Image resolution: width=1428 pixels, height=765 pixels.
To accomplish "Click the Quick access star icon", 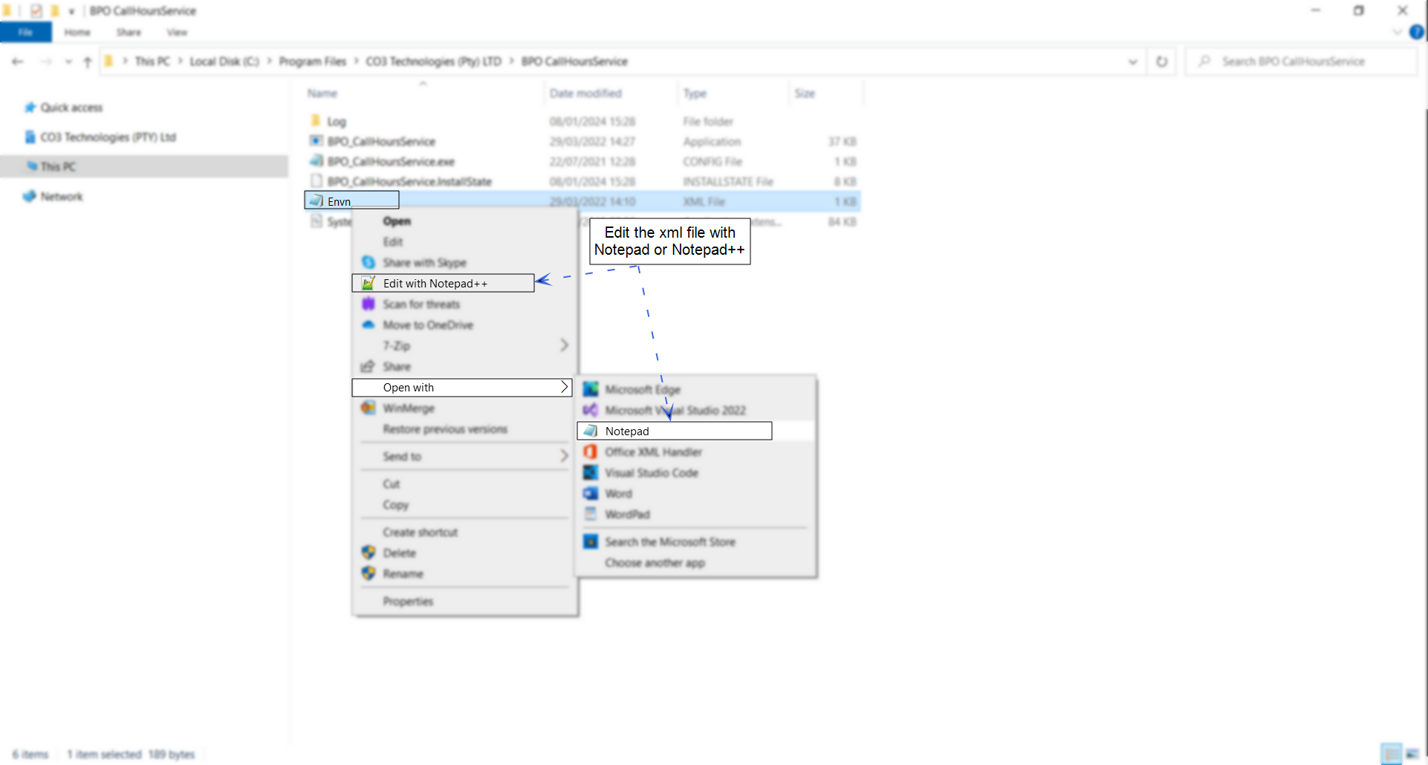I will point(30,108).
